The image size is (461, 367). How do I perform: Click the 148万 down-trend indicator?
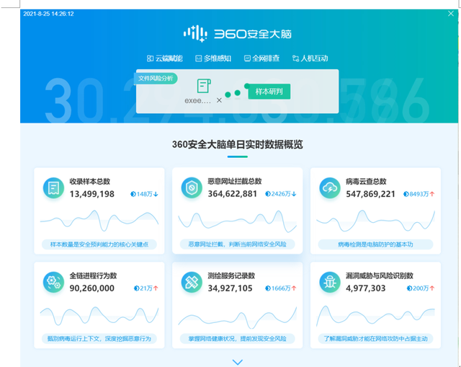tap(144, 194)
